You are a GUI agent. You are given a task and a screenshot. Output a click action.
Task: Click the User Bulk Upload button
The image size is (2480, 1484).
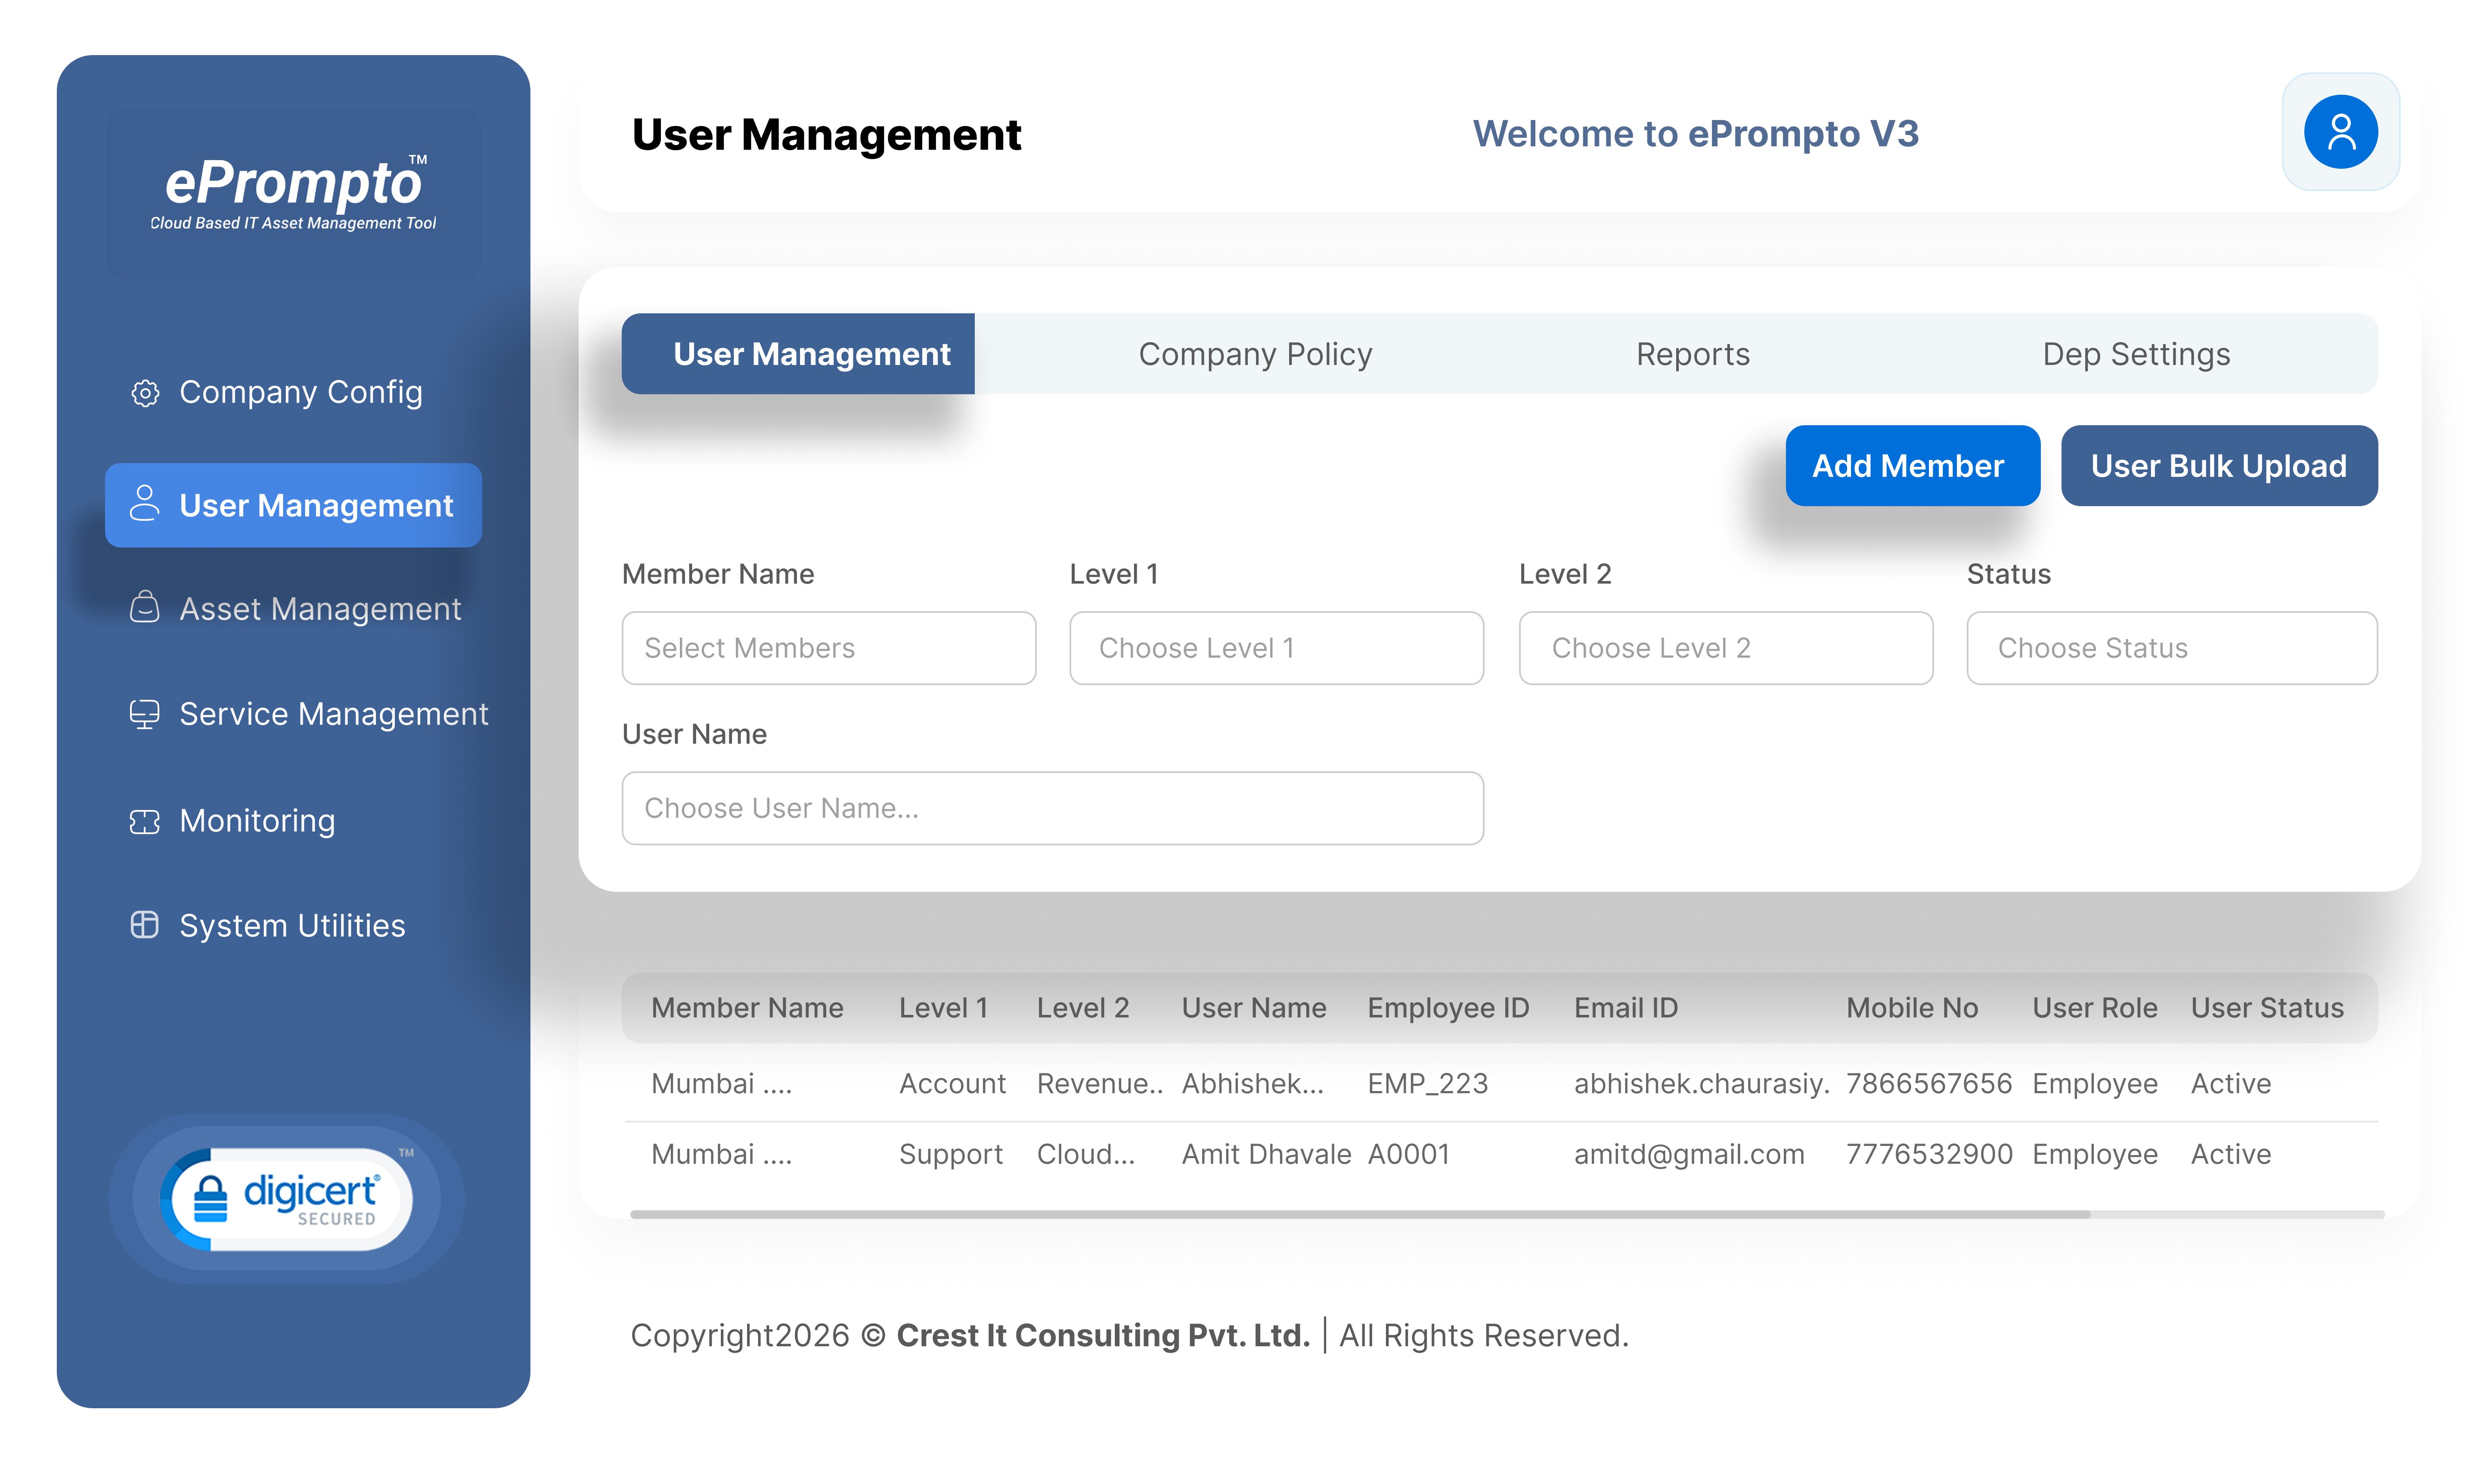click(x=2219, y=466)
